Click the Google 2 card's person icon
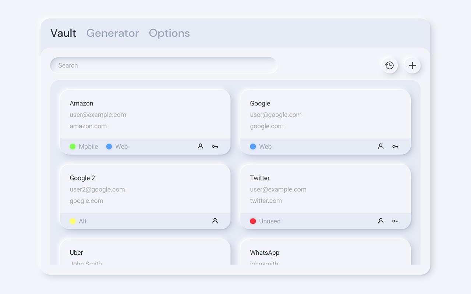The width and height of the screenshot is (471, 294). click(x=215, y=221)
